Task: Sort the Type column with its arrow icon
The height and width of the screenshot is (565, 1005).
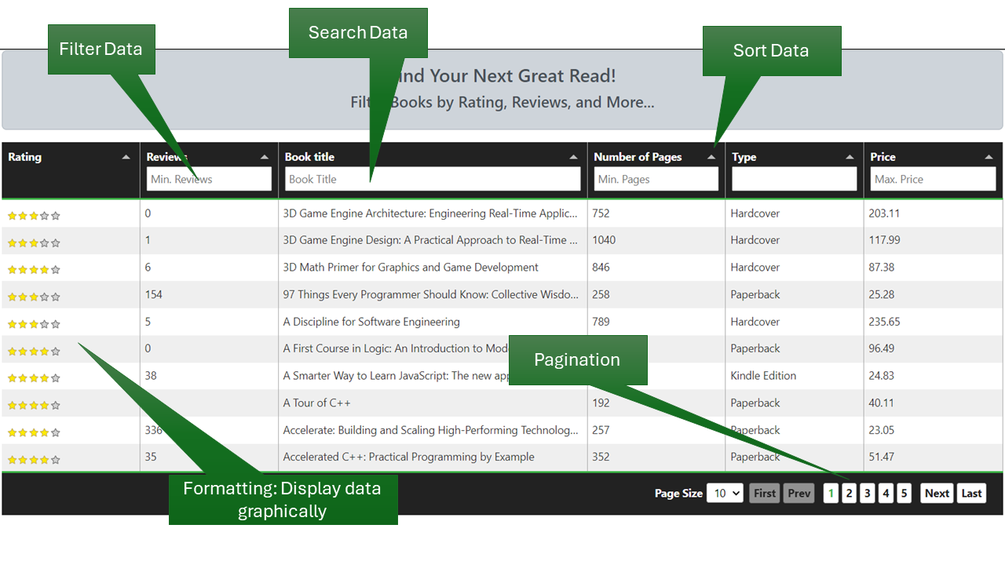Action: coord(850,156)
